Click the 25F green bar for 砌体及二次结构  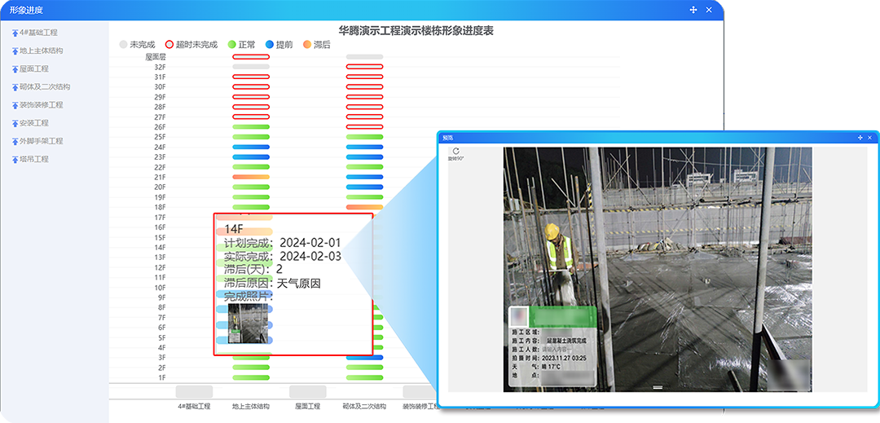click(x=364, y=137)
